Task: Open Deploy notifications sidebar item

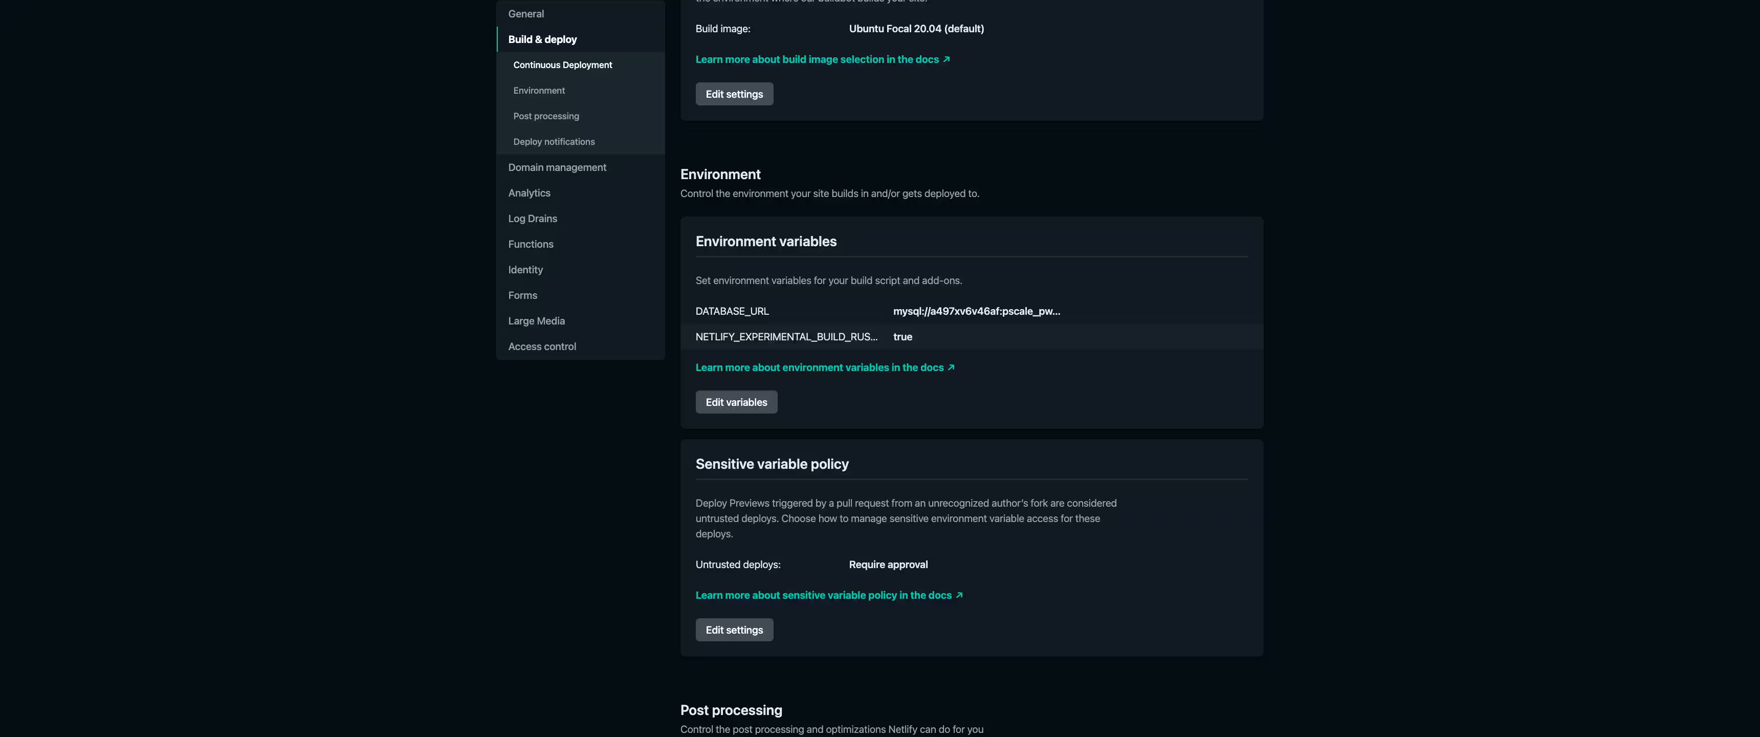Action: pos(554,142)
